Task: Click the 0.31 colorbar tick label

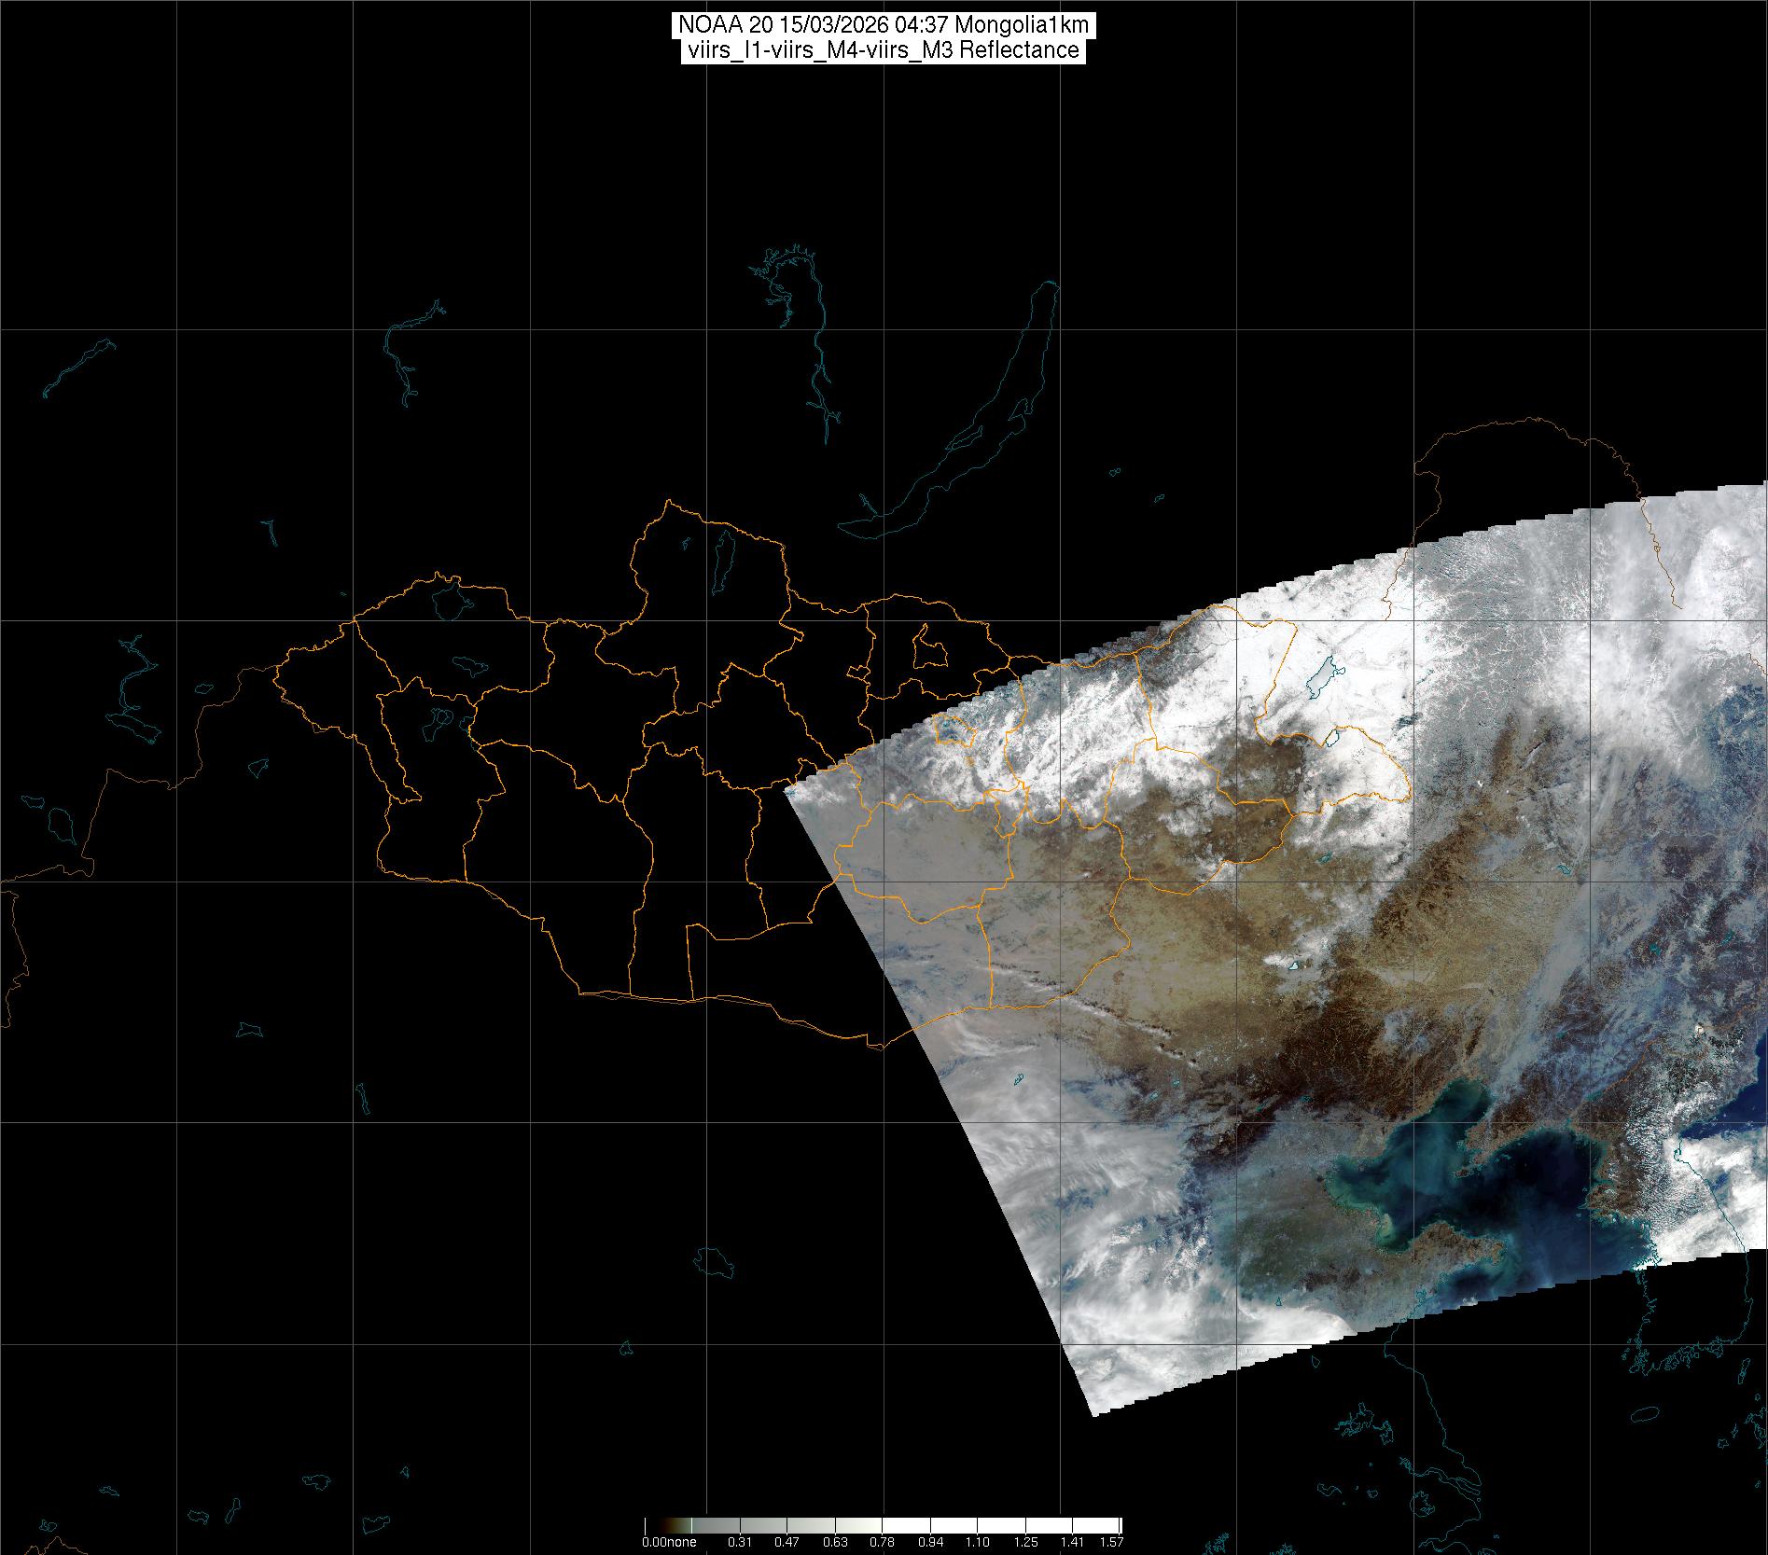Action: 740,1542
